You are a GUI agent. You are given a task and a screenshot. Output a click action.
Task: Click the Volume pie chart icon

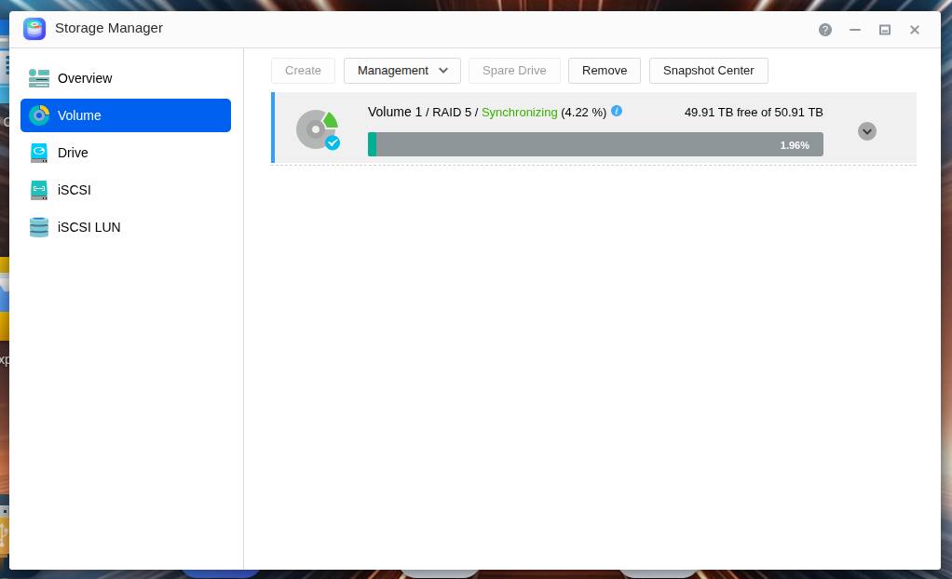(x=39, y=115)
